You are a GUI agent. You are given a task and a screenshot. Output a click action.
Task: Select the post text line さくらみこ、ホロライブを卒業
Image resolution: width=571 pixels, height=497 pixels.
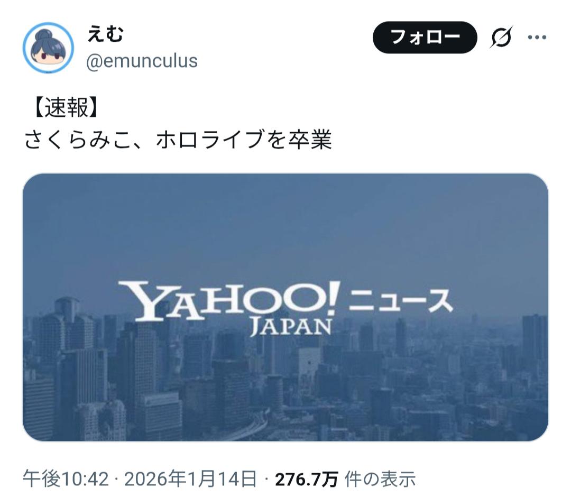(178, 140)
